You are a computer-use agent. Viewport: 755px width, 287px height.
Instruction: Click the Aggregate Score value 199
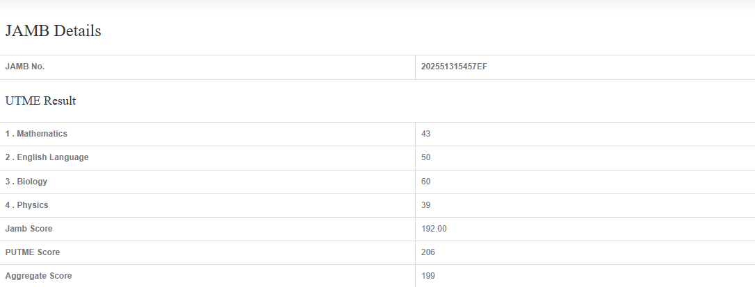click(x=428, y=276)
